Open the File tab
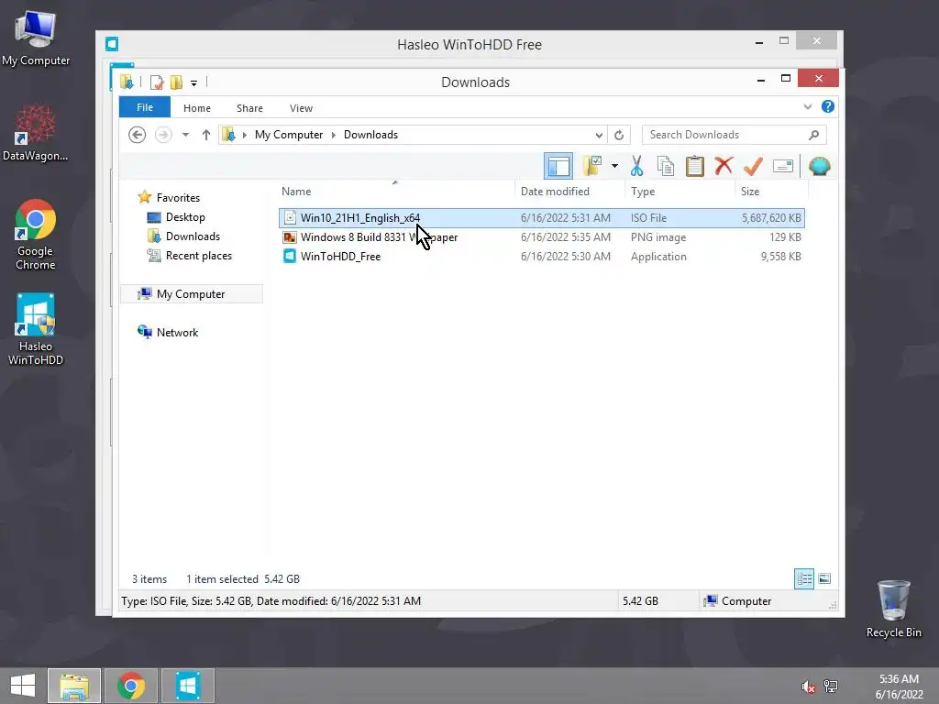The width and height of the screenshot is (939, 704). [144, 107]
